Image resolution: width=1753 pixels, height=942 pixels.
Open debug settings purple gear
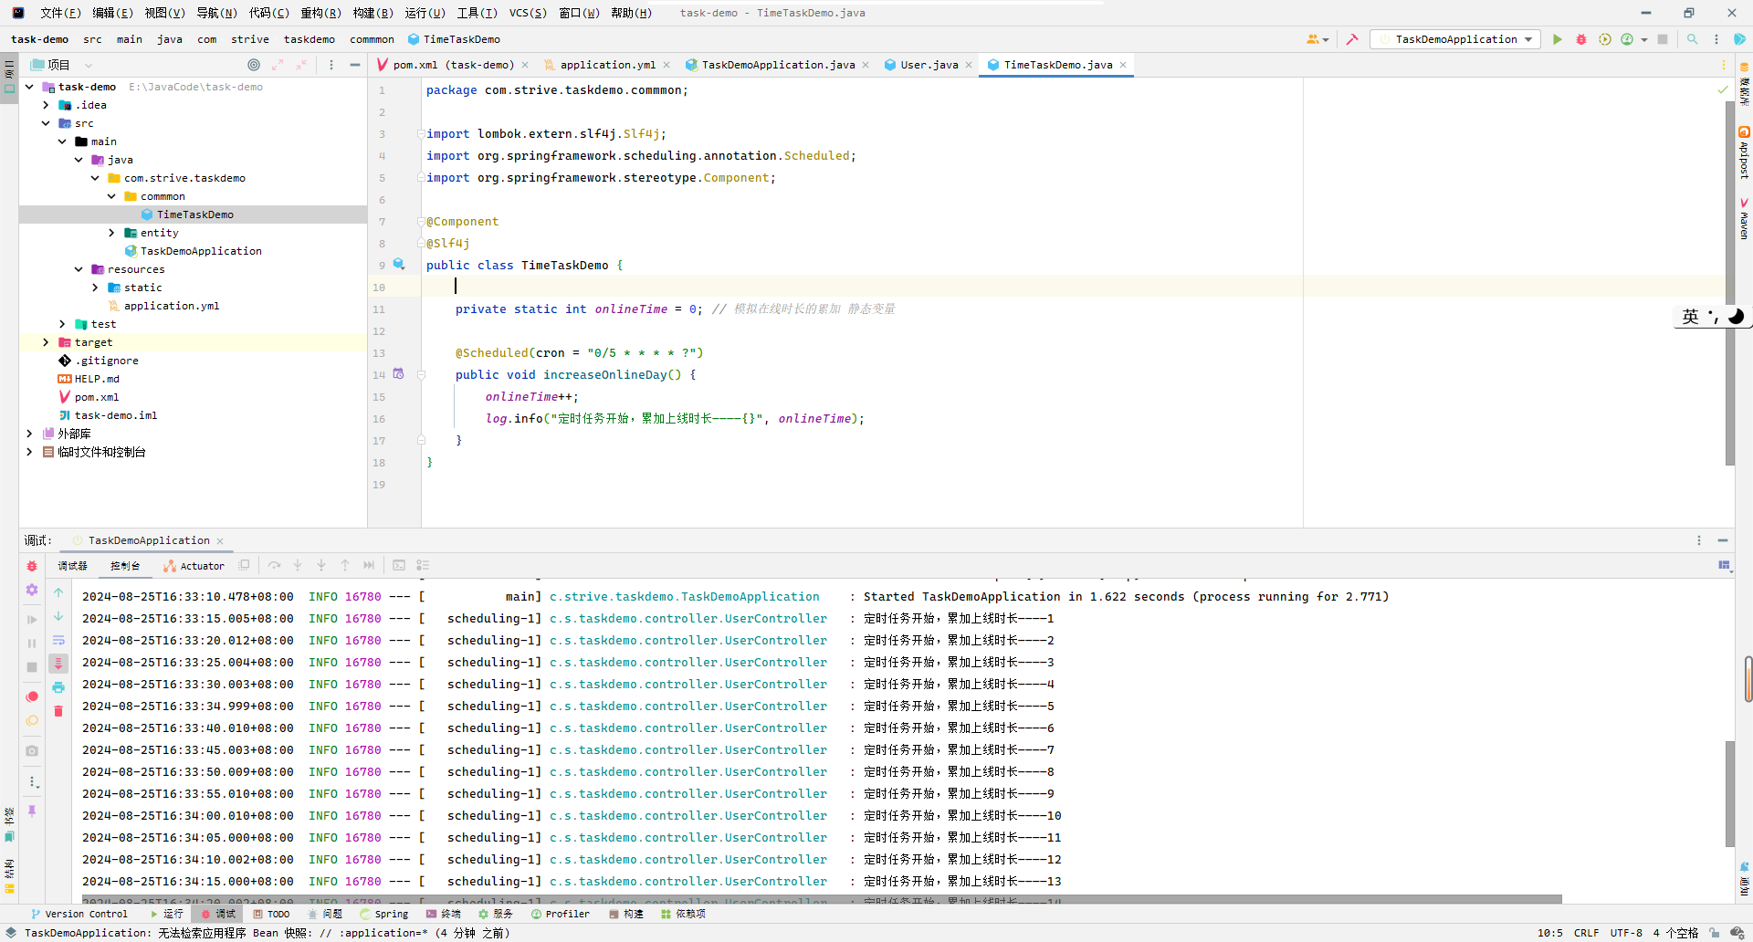pyautogui.click(x=32, y=590)
